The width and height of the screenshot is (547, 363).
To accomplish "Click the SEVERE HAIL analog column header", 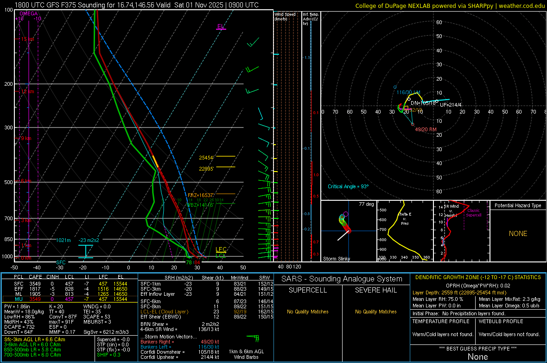I will pyautogui.click(x=375, y=290).
